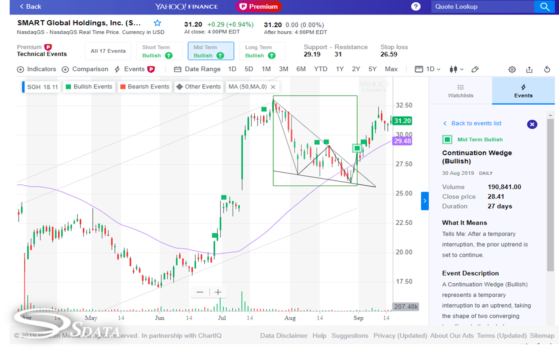Toggle Bearish Events legend filter
The height and width of the screenshot is (353, 559).
click(x=144, y=87)
